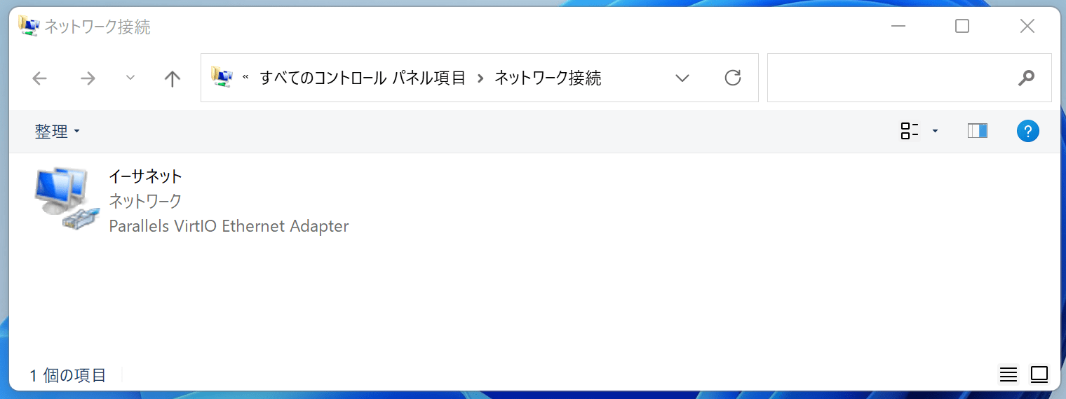
Task: Switch to details view in status bar
Action: pyautogui.click(x=1008, y=374)
